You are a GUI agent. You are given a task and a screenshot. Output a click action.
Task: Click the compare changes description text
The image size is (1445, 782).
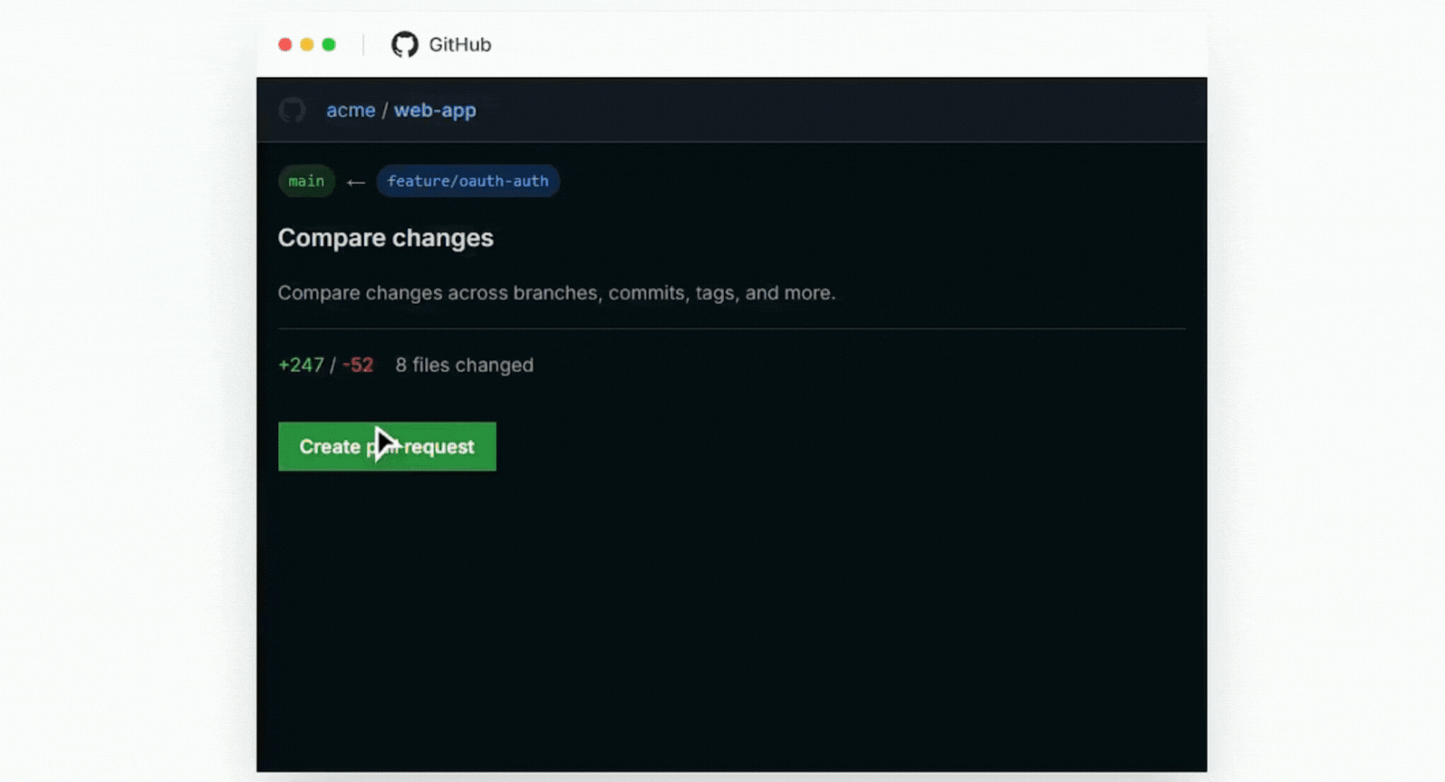tap(556, 293)
